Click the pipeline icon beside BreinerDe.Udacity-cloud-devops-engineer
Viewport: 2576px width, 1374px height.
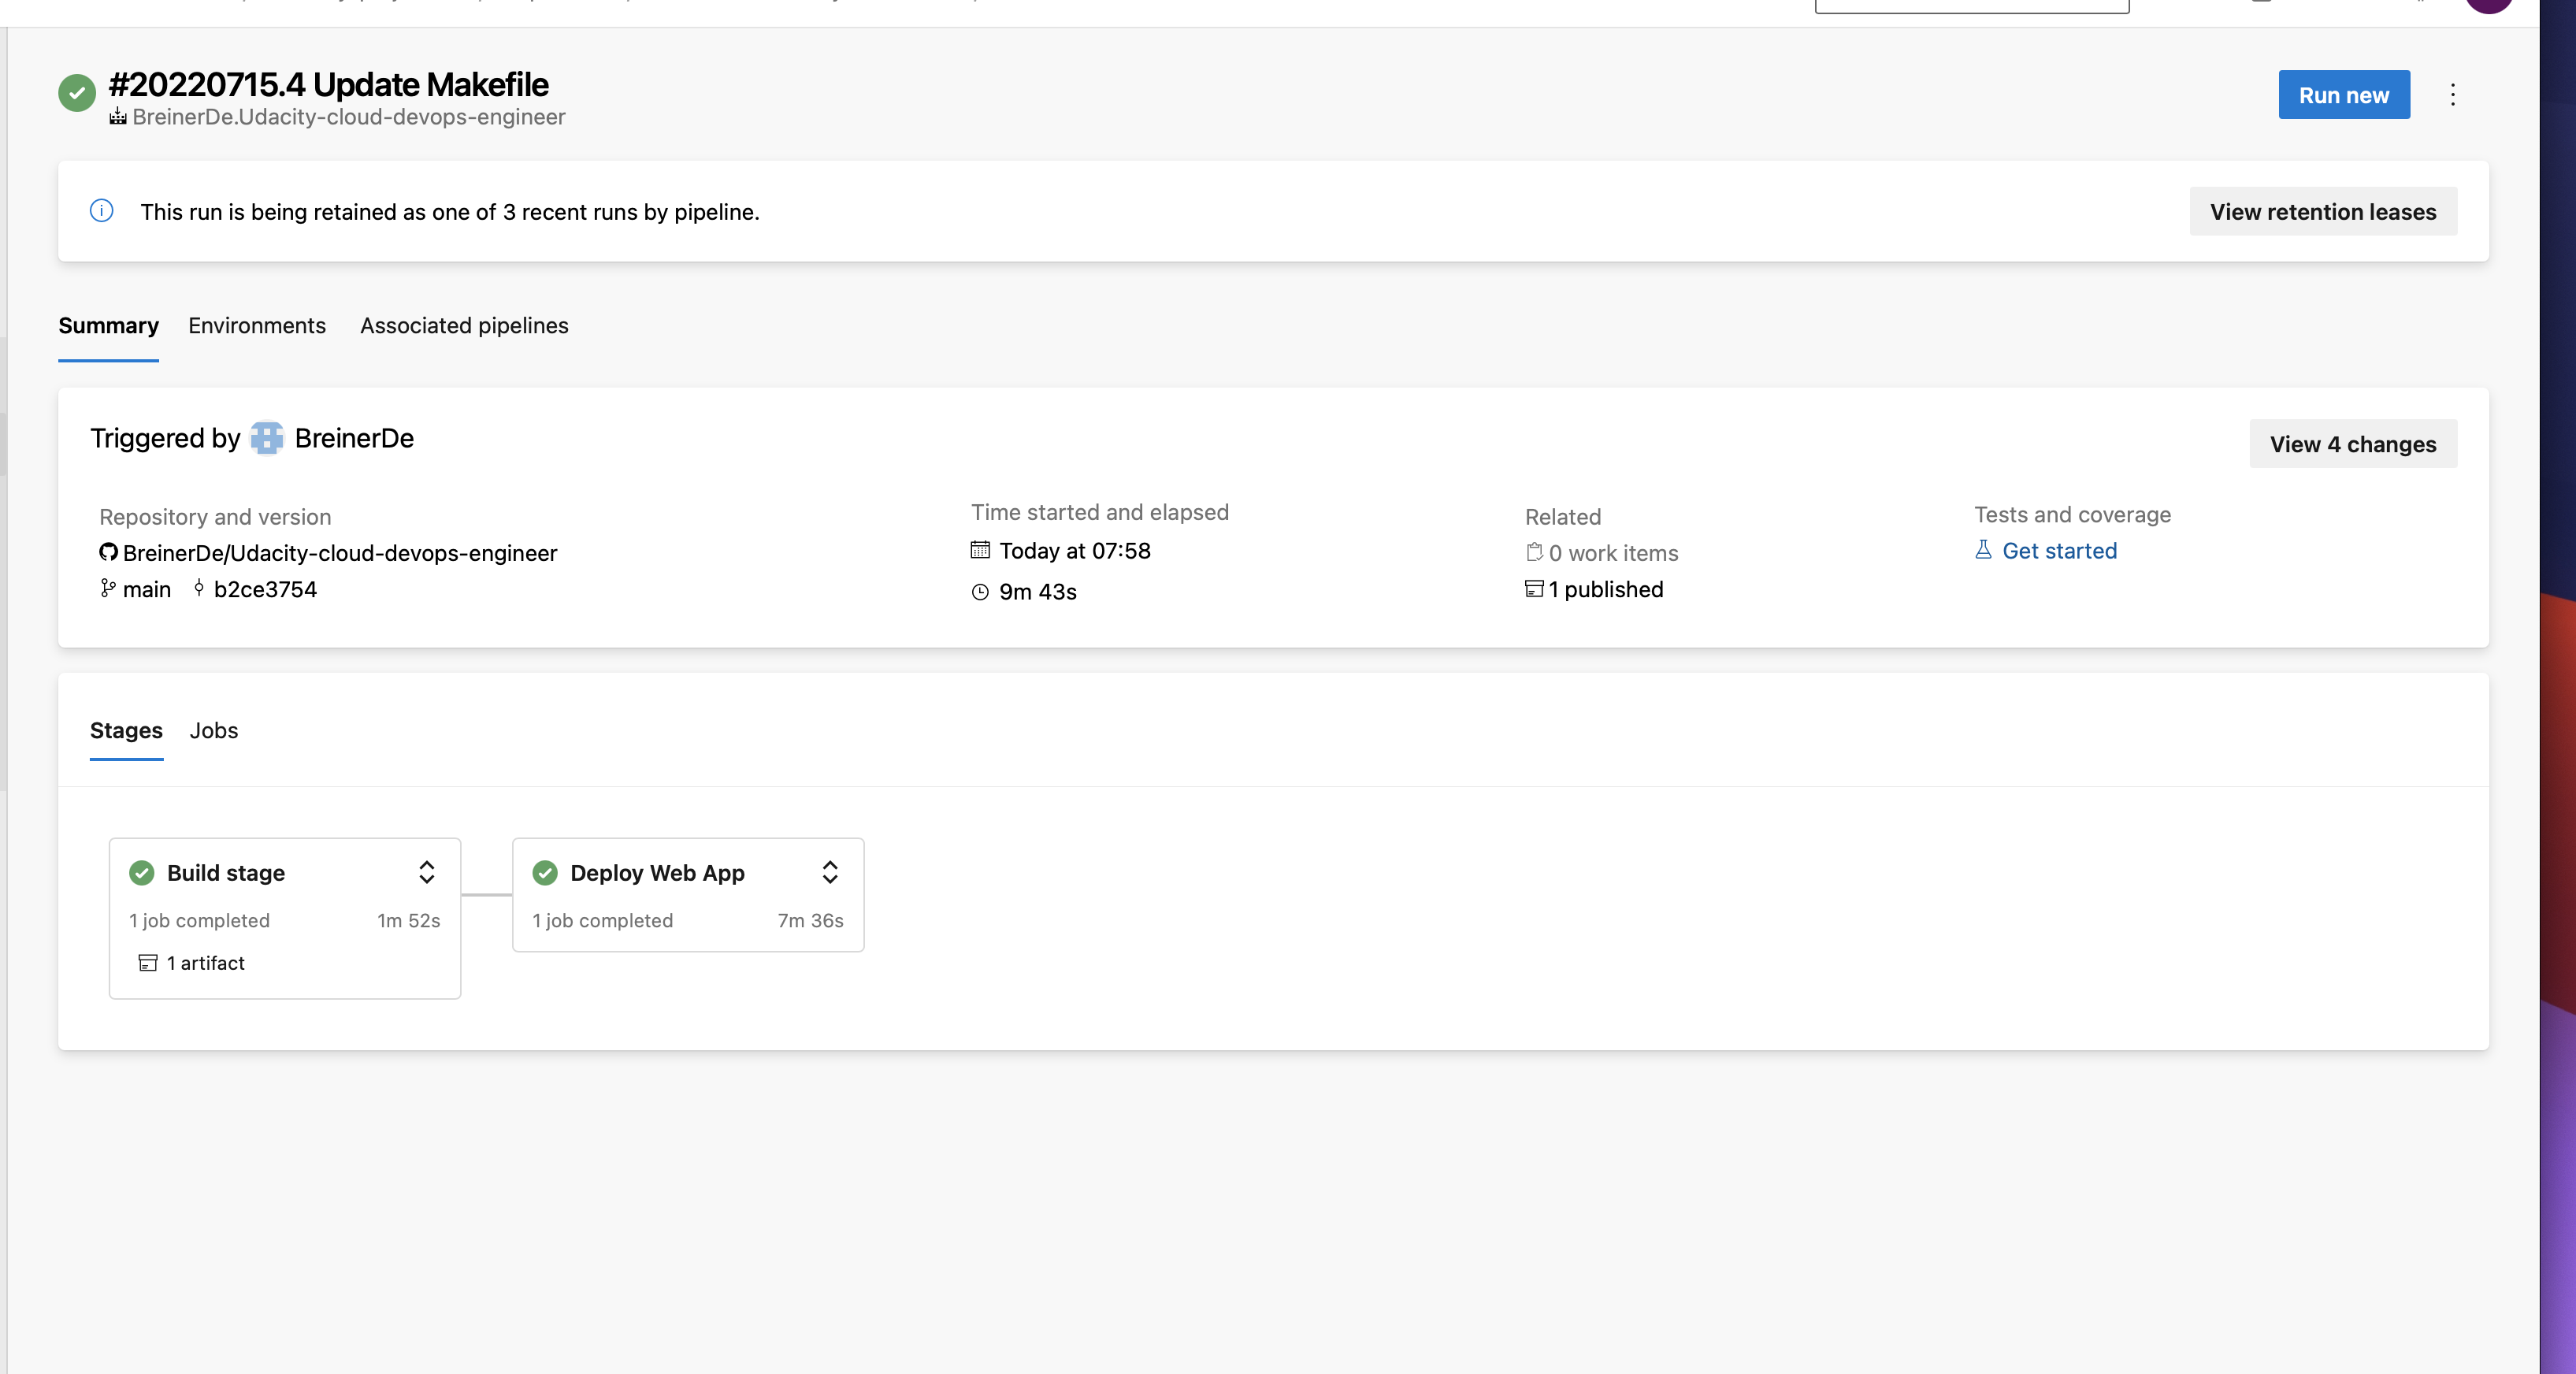click(118, 117)
